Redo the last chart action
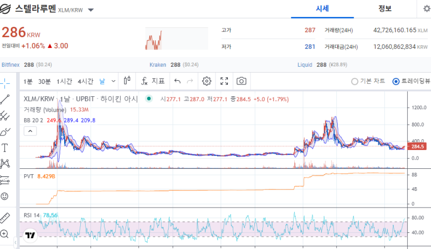This screenshot has height=249, width=431. click(x=190, y=81)
